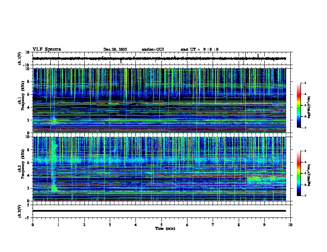Click the '-3' label on ch.2 color bar

(305, 151)
